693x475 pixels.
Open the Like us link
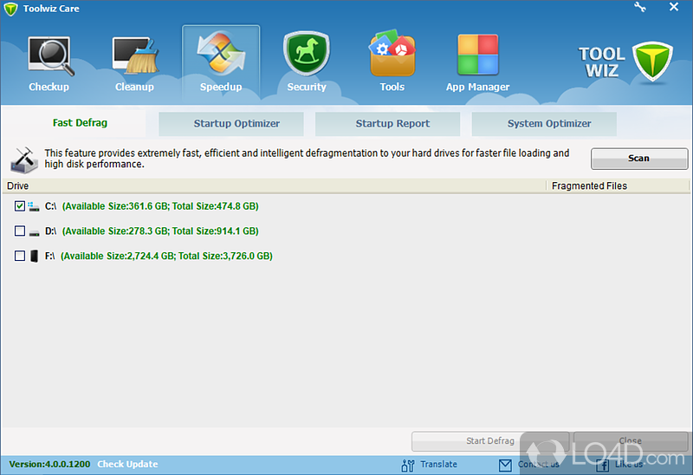click(x=629, y=465)
